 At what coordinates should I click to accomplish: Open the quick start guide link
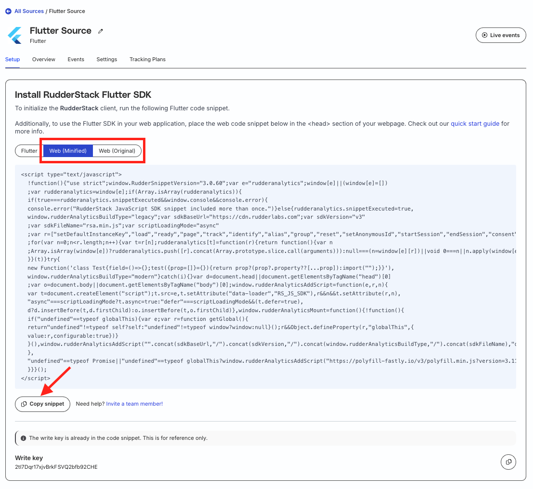[x=475, y=123]
